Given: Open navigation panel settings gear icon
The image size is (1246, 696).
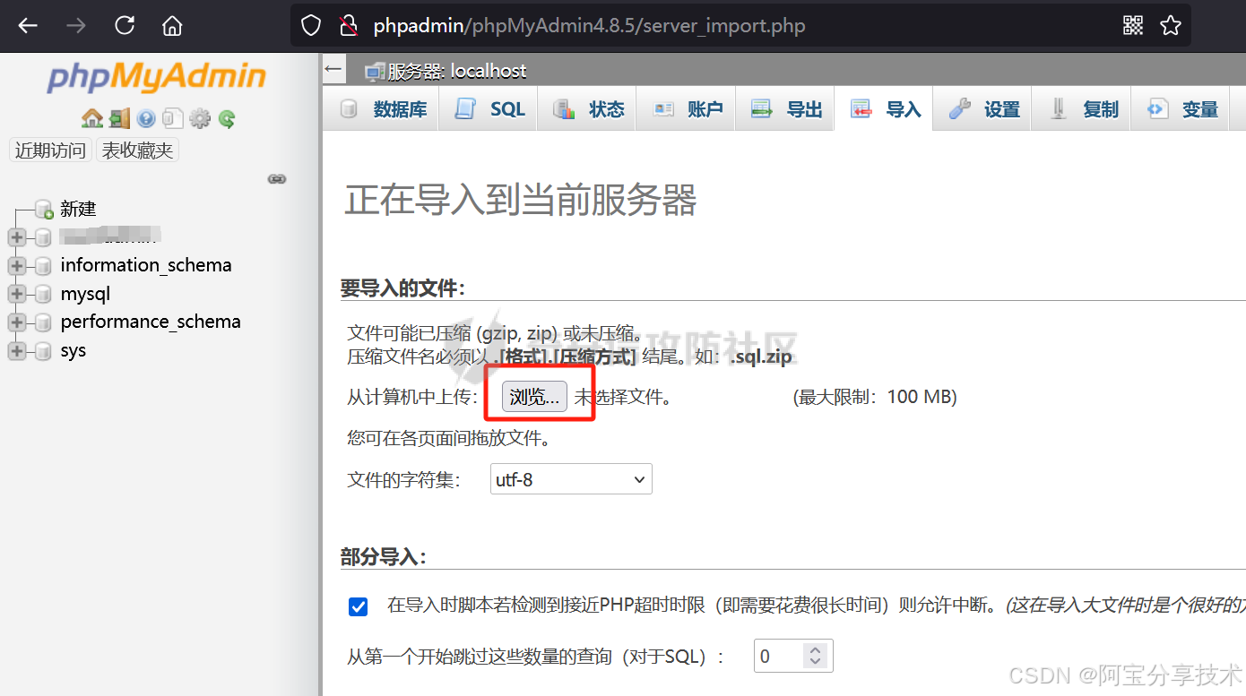Looking at the screenshot, I should click(x=199, y=118).
